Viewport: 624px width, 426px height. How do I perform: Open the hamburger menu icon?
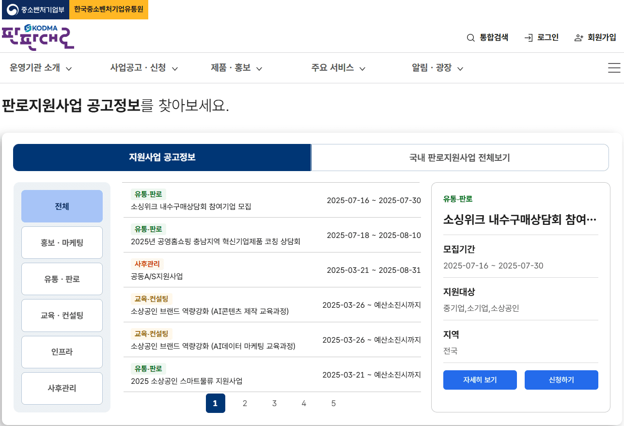click(x=614, y=68)
